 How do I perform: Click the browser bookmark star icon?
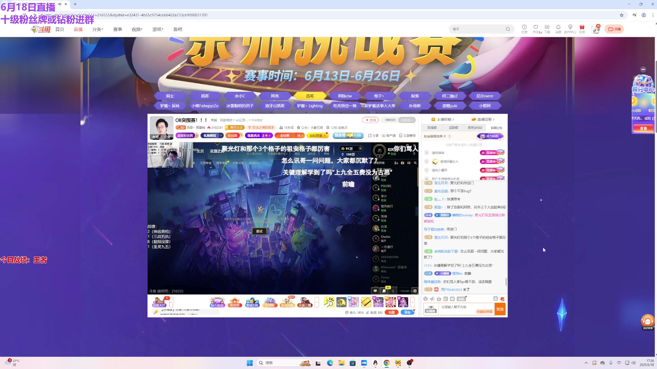(621, 15)
